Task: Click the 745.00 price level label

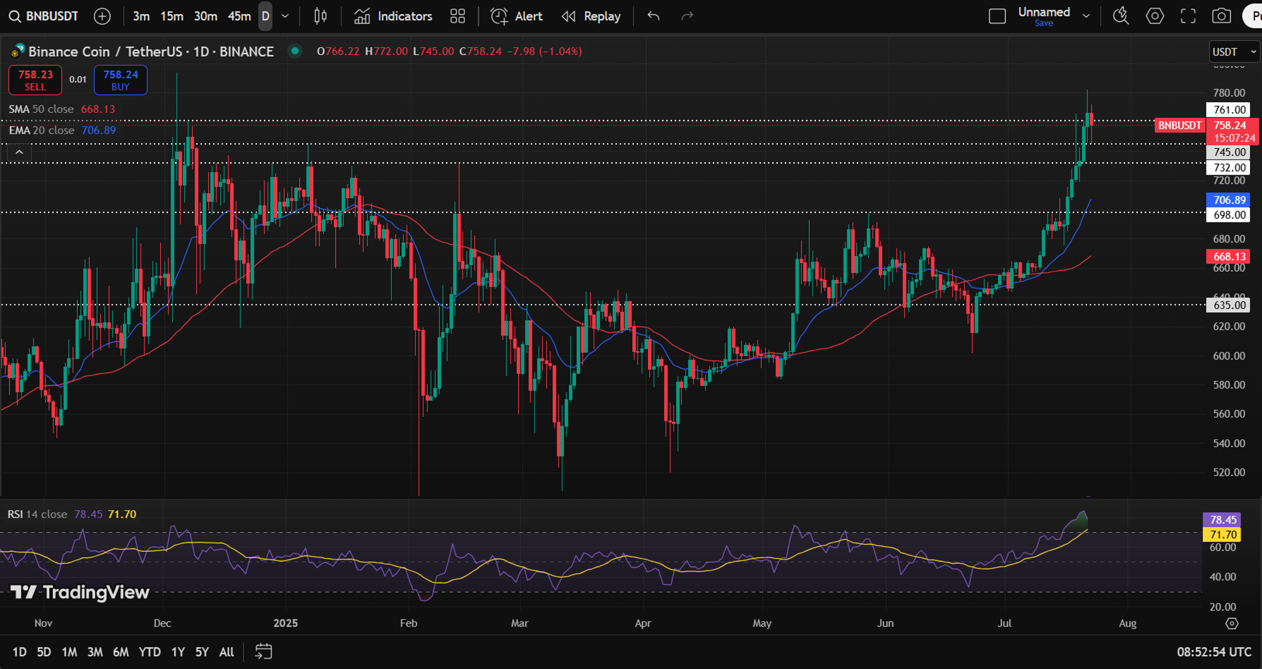Action: pyautogui.click(x=1230, y=152)
